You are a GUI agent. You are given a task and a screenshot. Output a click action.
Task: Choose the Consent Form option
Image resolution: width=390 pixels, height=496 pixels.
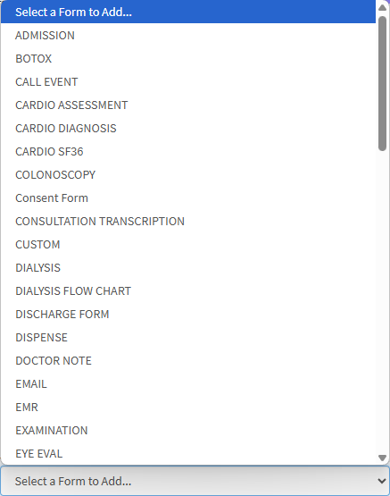point(188,198)
